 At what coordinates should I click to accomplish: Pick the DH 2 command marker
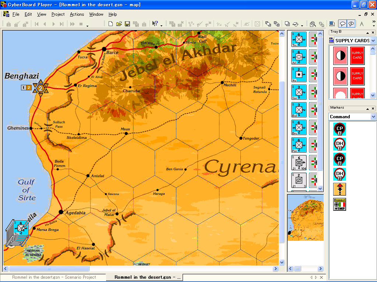point(339,174)
